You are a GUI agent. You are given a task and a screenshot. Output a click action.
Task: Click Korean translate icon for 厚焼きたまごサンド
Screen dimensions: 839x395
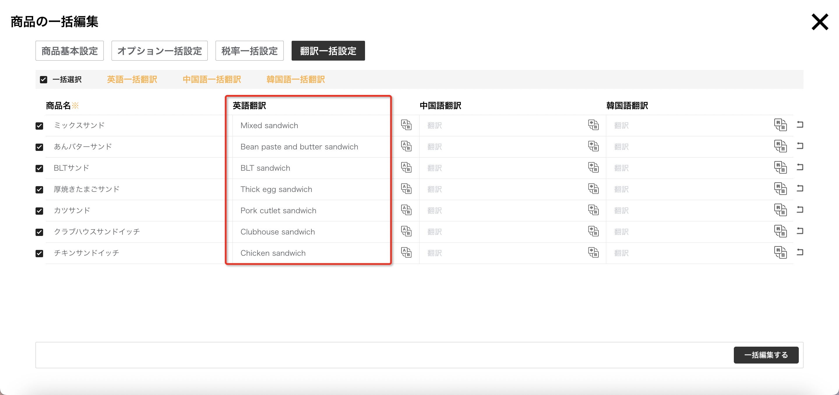[780, 189]
